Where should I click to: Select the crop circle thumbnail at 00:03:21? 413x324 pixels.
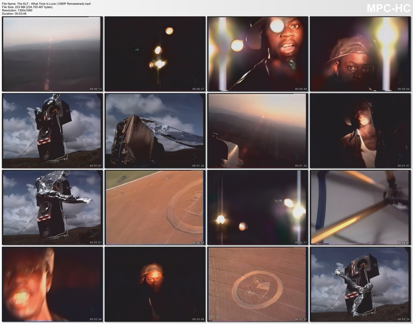(258, 284)
